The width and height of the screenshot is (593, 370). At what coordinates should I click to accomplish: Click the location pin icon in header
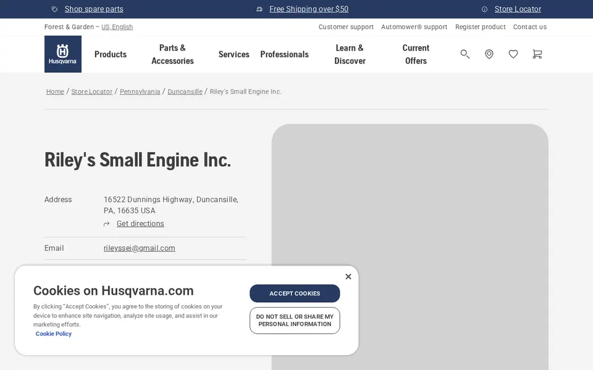[x=489, y=54]
